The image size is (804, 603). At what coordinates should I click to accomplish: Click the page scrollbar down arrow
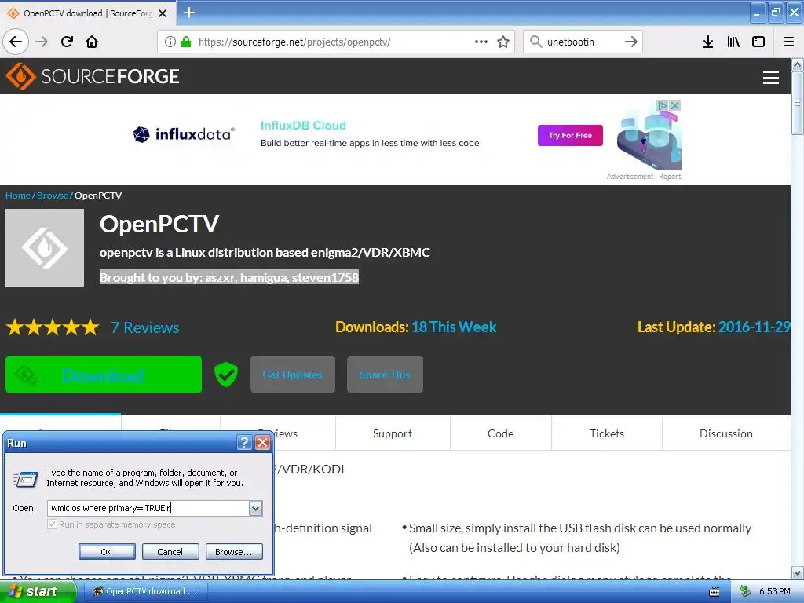point(797,572)
